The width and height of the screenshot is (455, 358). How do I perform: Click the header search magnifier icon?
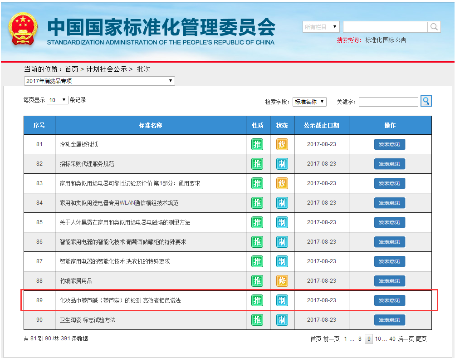(434, 27)
